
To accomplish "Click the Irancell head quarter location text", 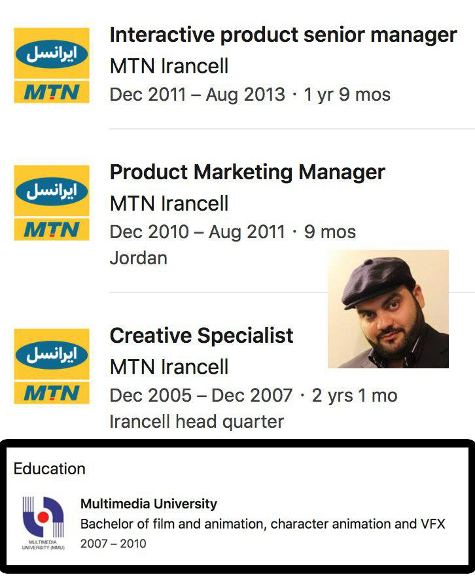I will click(x=197, y=422).
